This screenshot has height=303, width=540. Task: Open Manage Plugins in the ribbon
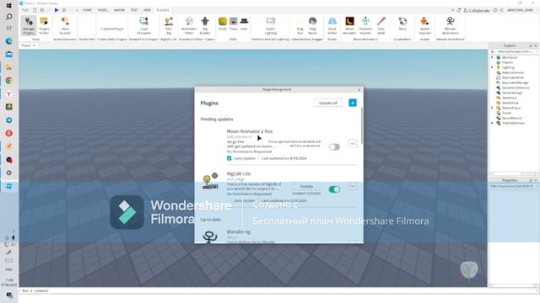[x=29, y=26]
